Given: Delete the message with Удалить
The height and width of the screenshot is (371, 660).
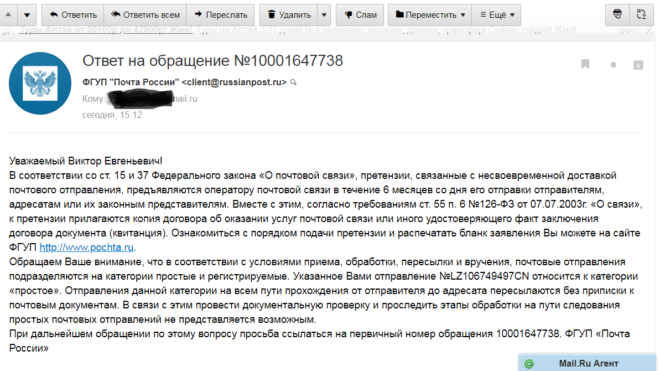Looking at the screenshot, I should tap(289, 15).
